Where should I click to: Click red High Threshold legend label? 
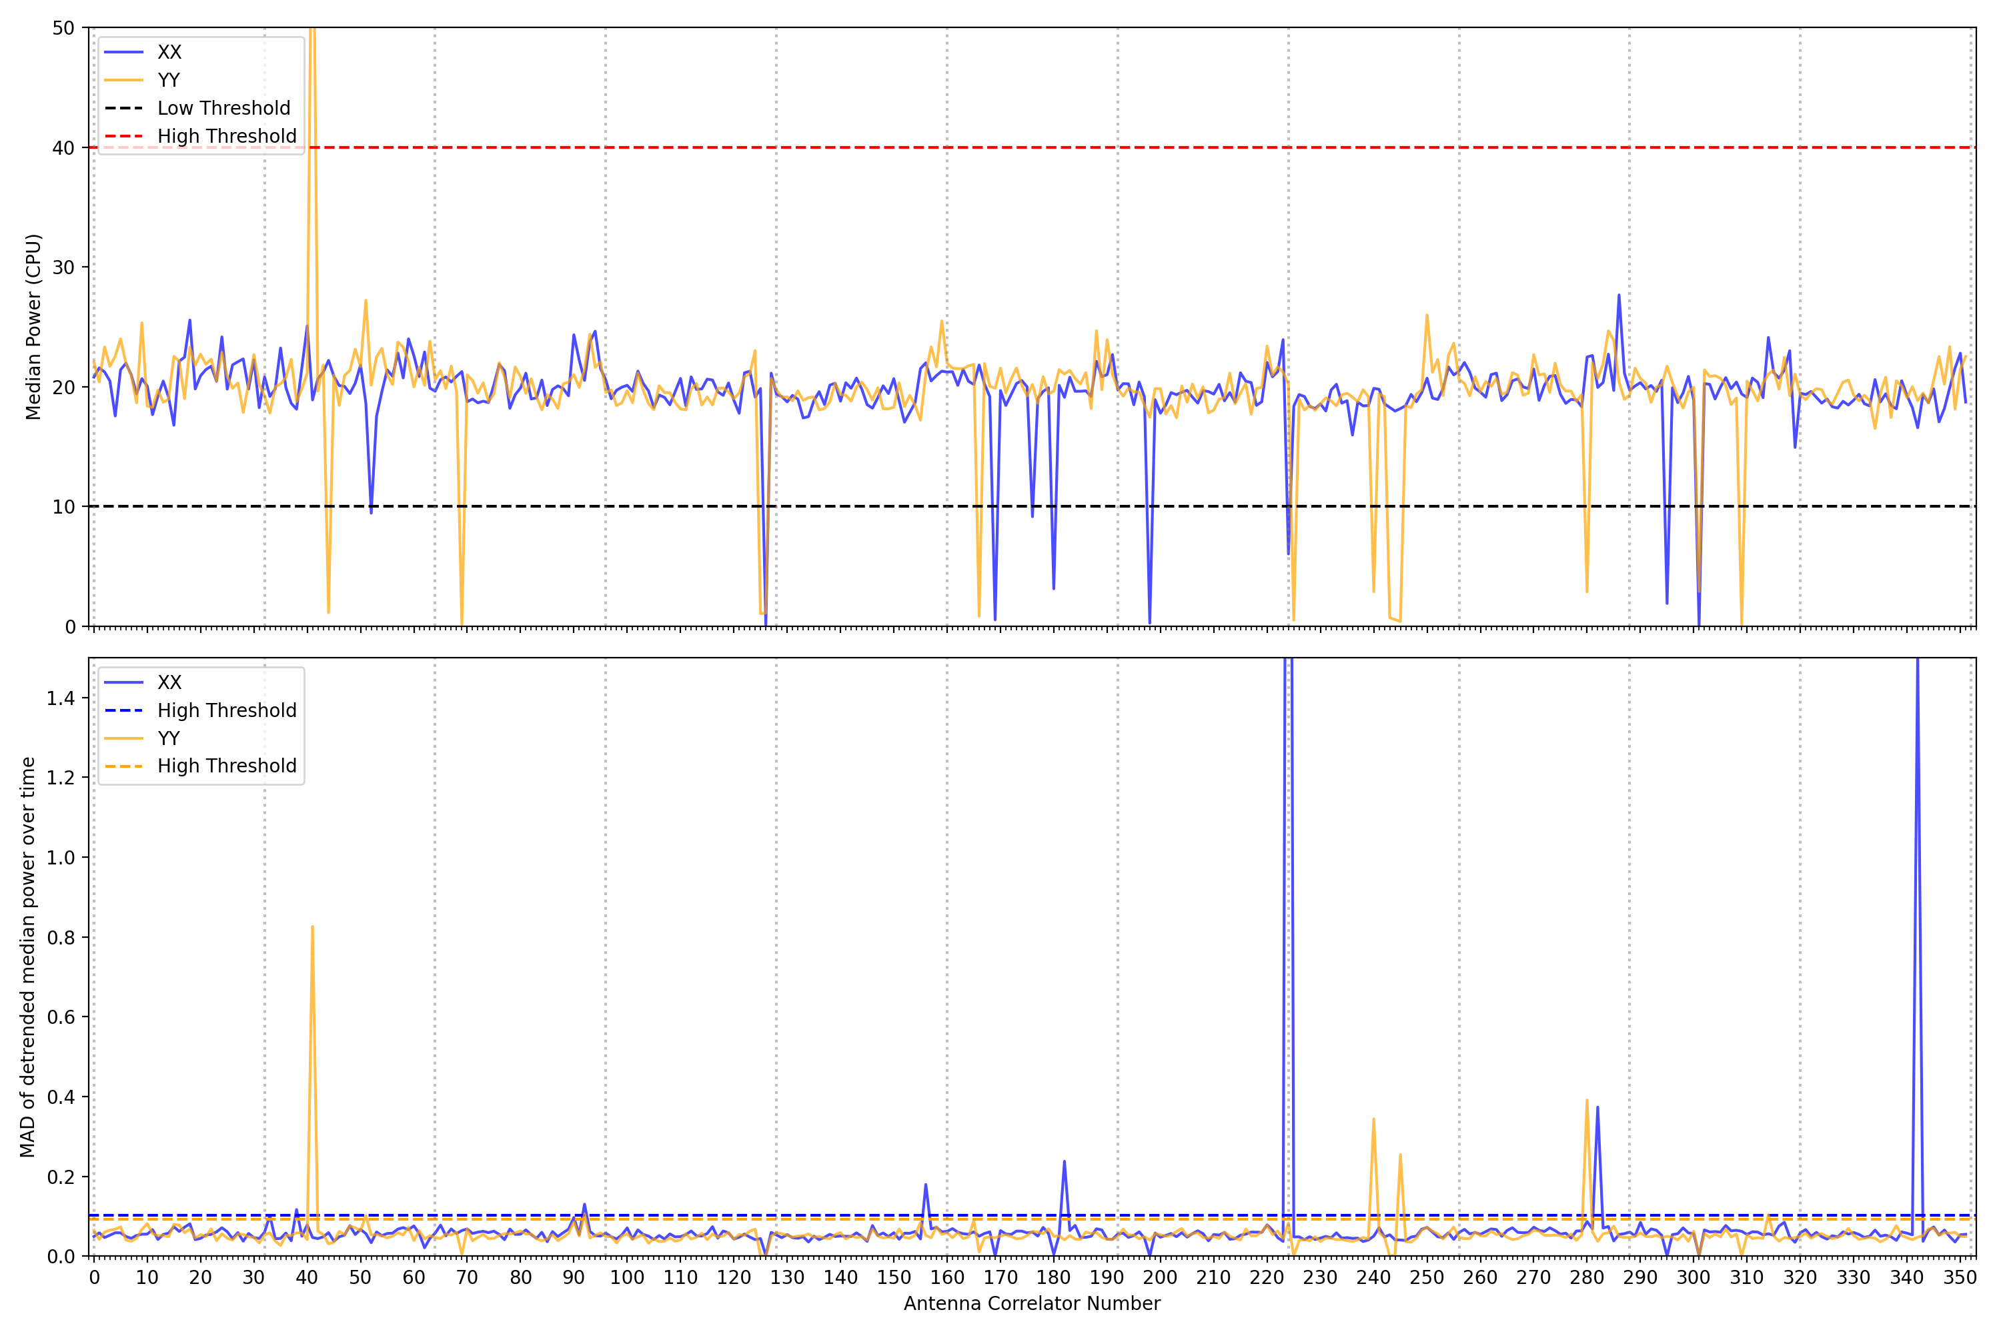coord(226,136)
